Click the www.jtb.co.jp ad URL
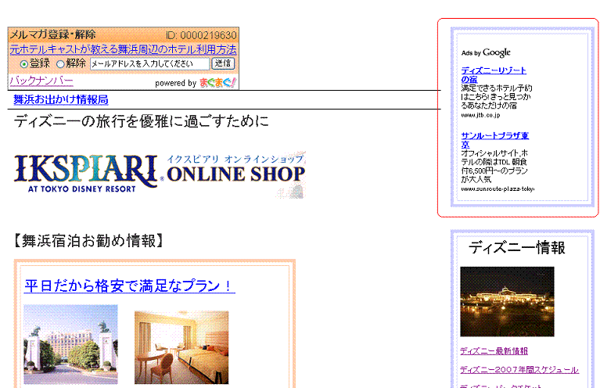The height and width of the screenshot is (388, 600). [480, 115]
